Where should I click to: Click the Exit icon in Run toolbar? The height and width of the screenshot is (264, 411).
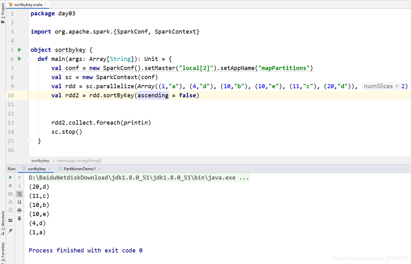point(10,210)
